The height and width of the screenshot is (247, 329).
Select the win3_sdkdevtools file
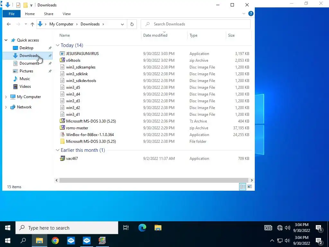coord(81,81)
